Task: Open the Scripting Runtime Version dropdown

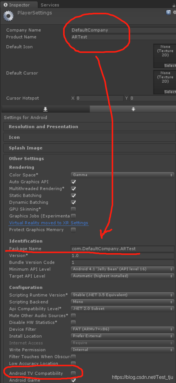Action: pyautogui.click(x=123, y=295)
